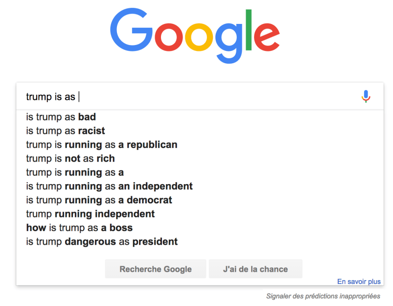
Task: Pick suggestion "trump running independent"
Action: [x=90, y=214]
